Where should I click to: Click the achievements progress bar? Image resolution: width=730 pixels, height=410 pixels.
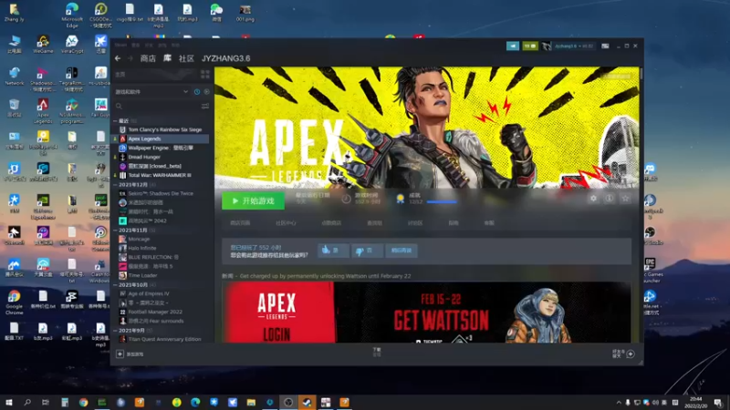442,202
